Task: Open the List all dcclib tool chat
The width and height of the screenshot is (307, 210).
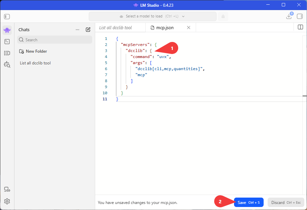Action: pyautogui.click(x=35, y=63)
